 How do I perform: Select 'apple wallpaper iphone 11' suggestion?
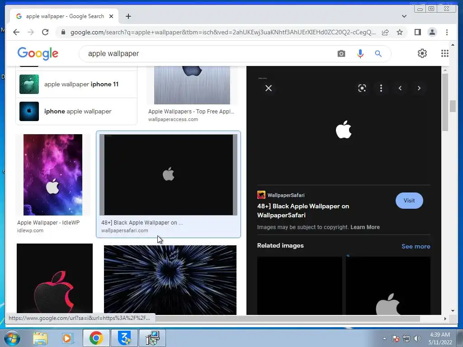coord(76,84)
